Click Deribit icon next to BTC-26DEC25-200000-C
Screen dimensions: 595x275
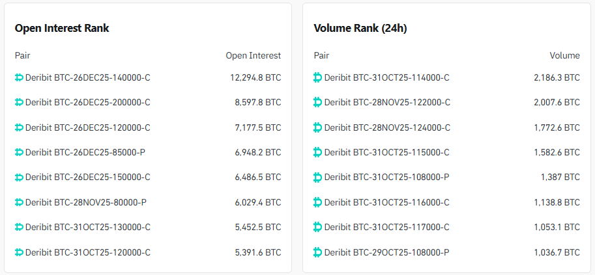(19, 102)
